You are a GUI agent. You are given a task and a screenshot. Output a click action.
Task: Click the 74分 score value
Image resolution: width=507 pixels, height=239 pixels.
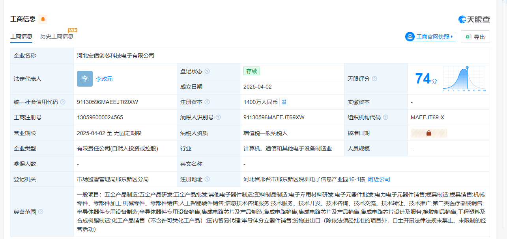(426, 79)
